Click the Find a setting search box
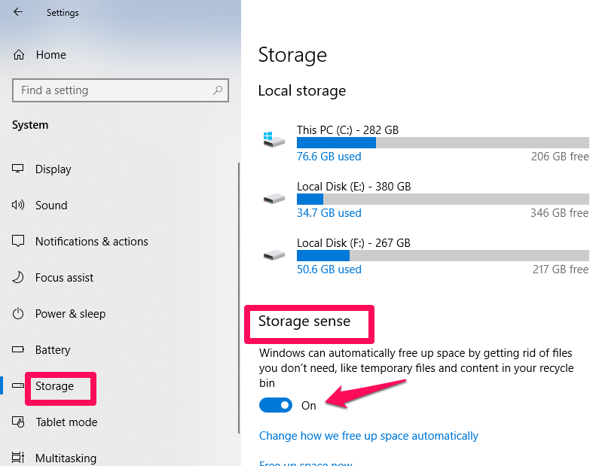The width and height of the screenshot is (596, 466). coord(113,90)
